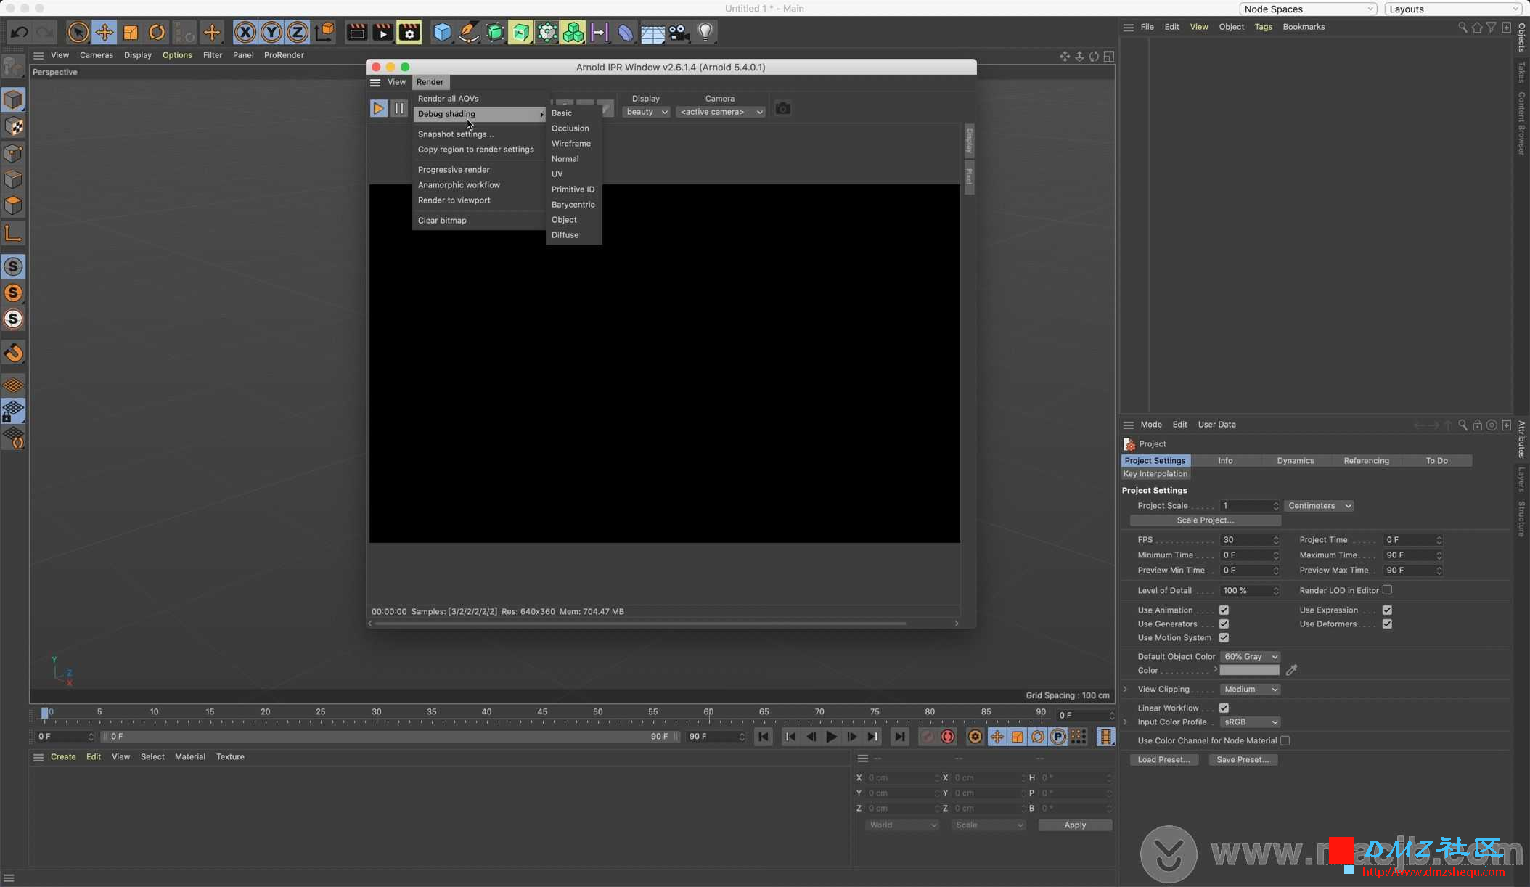Click the Light bulb object icon
Viewport: 1530px width, 887px height.
[x=705, y=32]
